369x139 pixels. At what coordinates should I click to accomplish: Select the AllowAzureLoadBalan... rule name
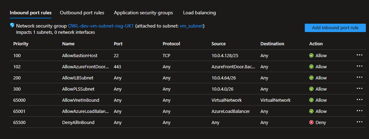tap(86, 111)
